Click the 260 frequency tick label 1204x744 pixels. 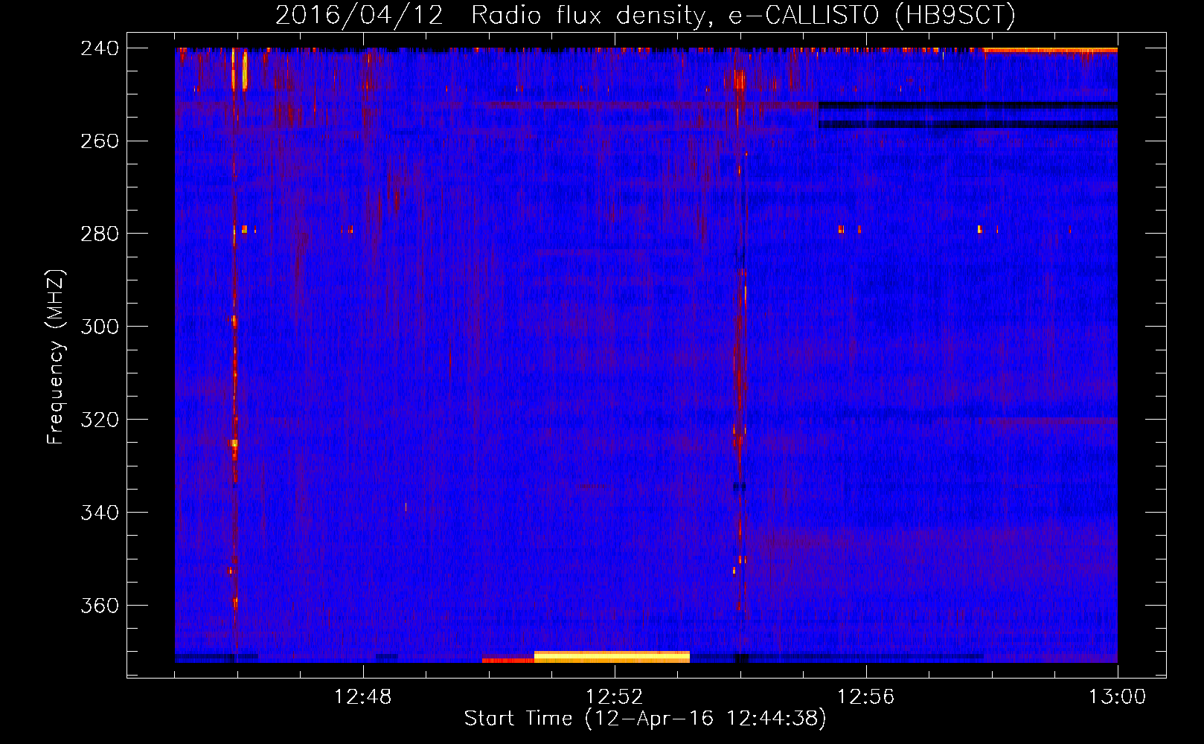tap(100, 141)
